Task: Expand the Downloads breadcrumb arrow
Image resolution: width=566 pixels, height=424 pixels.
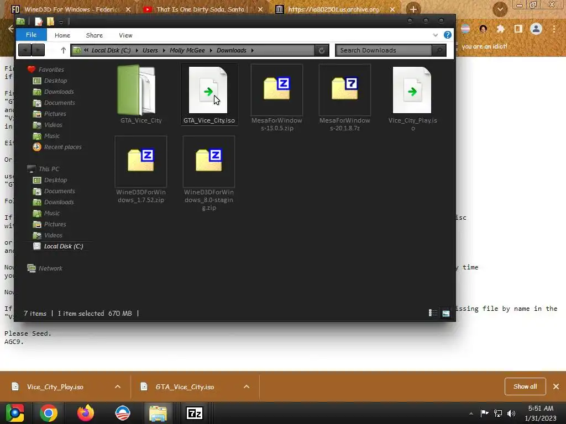Action: pyautogui.click(x=252, y=50)
